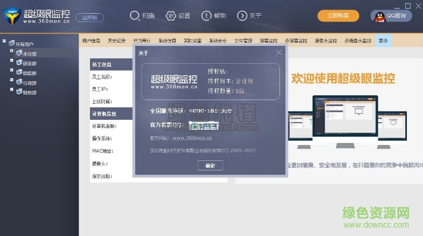Click the 试用版 trial badge
Viewport: 423px width, 236px height.
(x=89, y=17)
